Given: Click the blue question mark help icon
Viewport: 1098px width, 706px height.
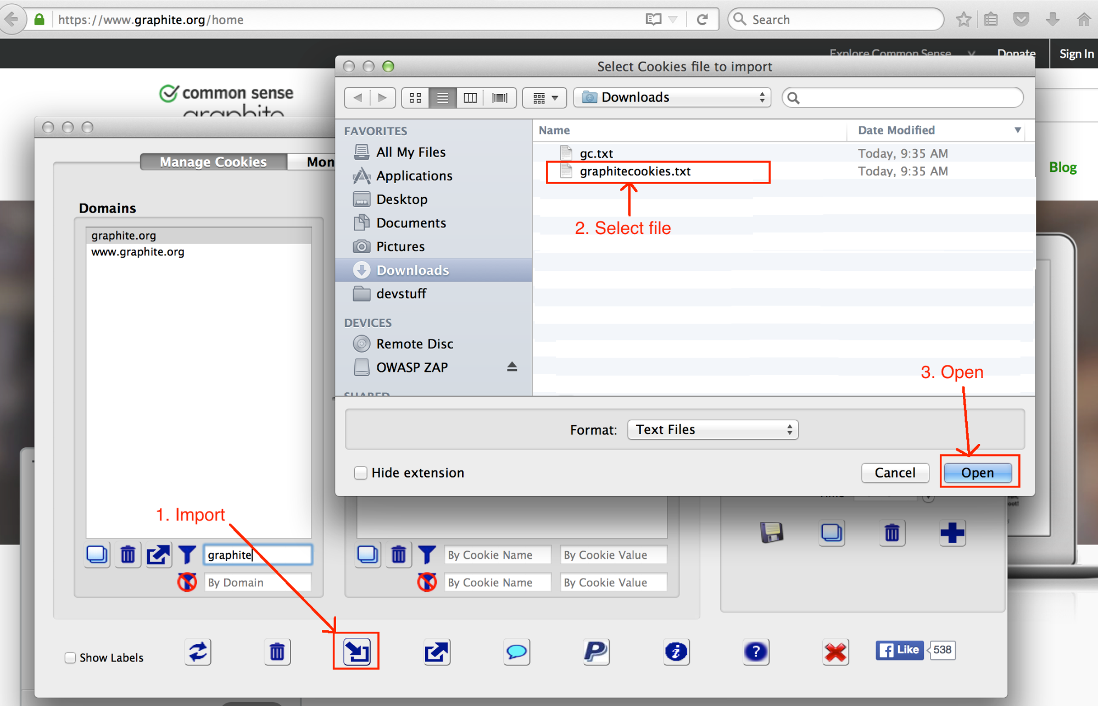Looking at the screenshot, I should click(756, 652).
